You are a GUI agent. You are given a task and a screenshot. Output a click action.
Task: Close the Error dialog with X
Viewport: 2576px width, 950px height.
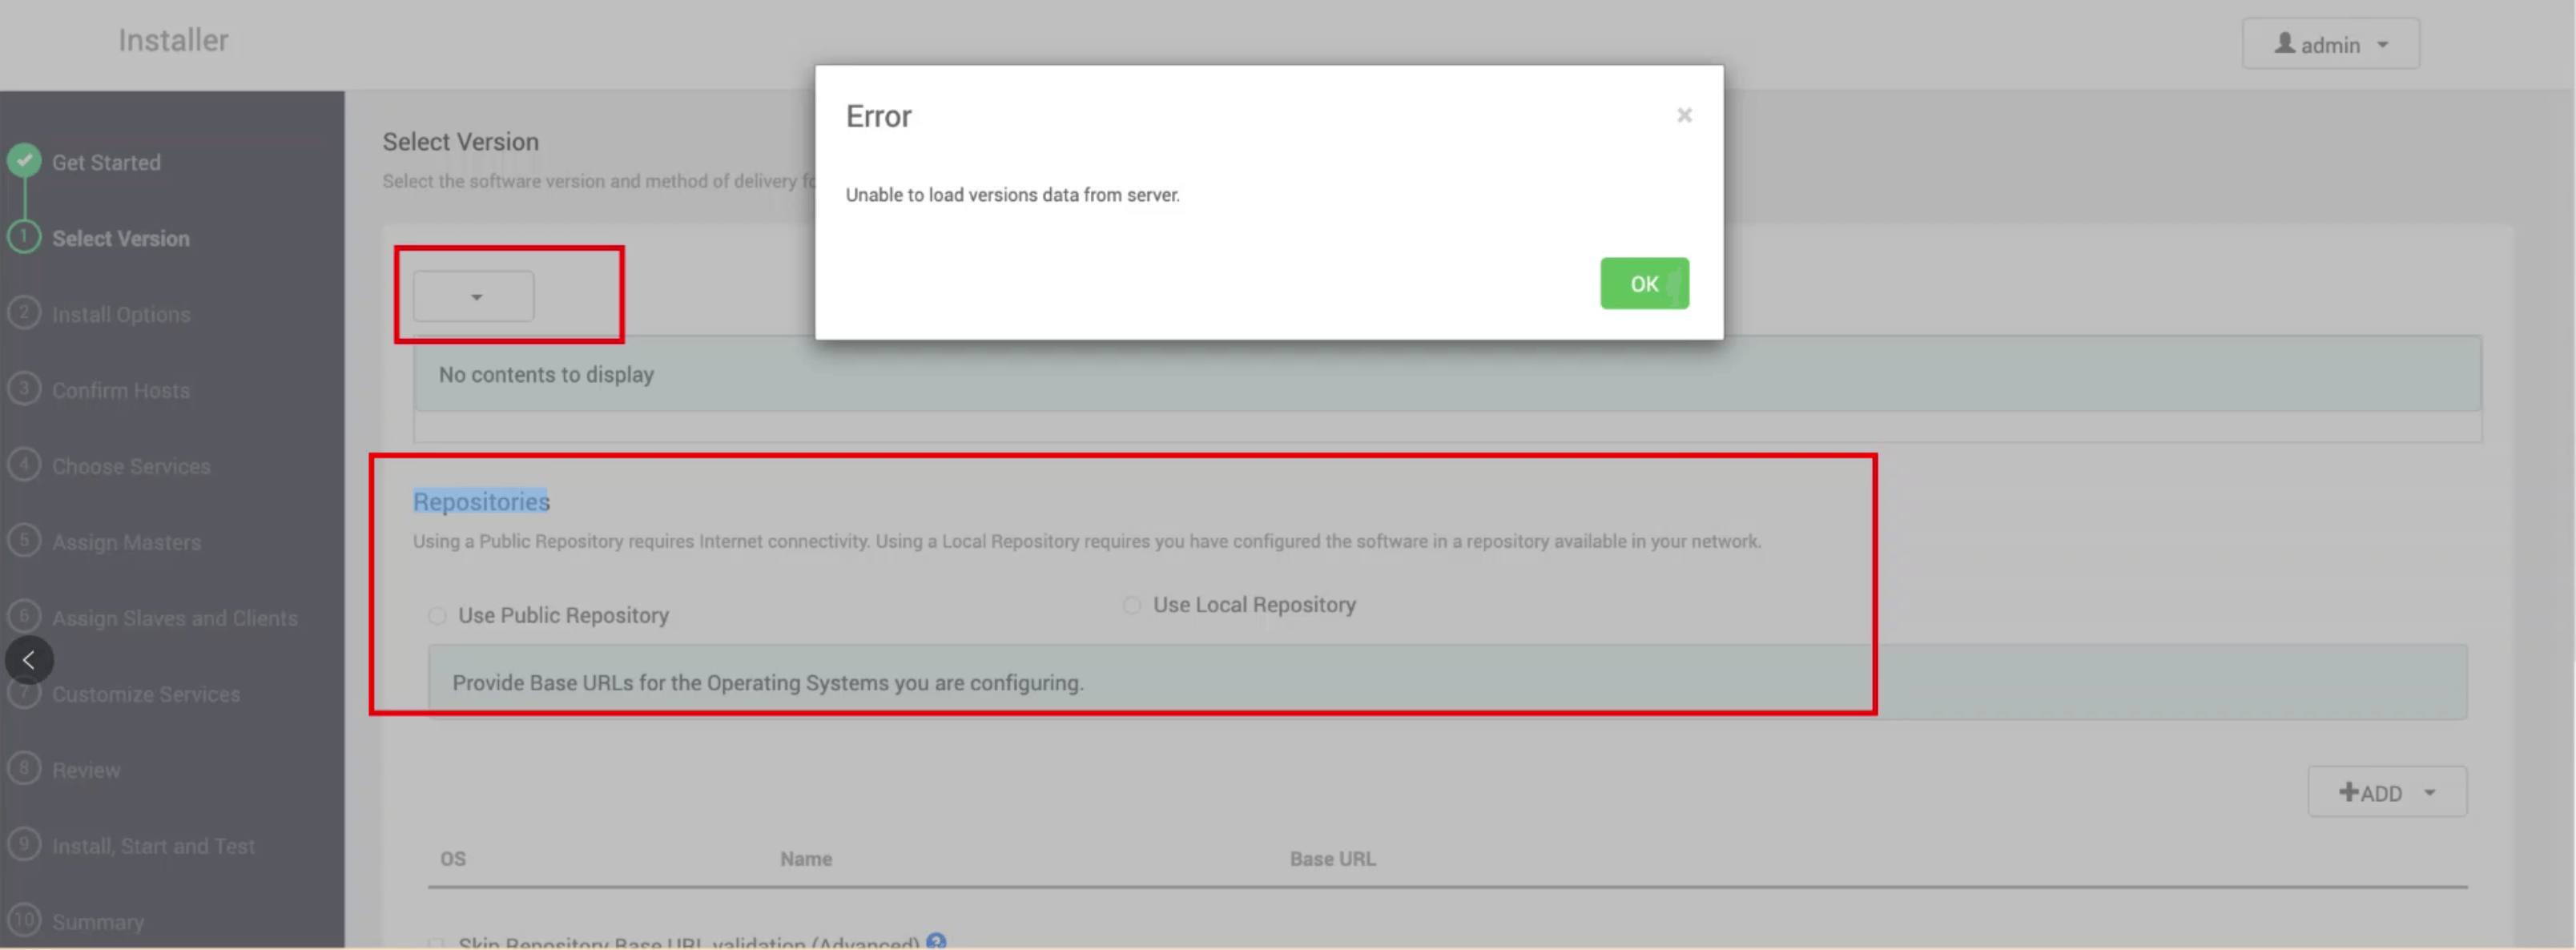pos(1684,115)
